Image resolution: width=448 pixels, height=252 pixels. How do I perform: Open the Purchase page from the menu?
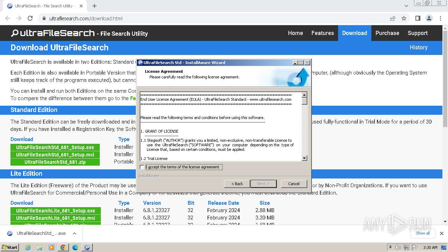pos(387,33)
